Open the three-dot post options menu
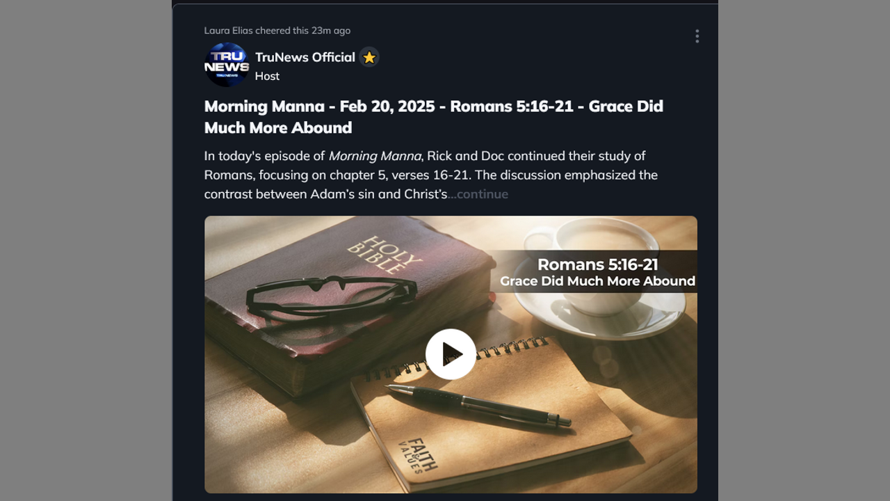This screenshot has height=501, width=890. pyautogui.click(x=697, y=36)
